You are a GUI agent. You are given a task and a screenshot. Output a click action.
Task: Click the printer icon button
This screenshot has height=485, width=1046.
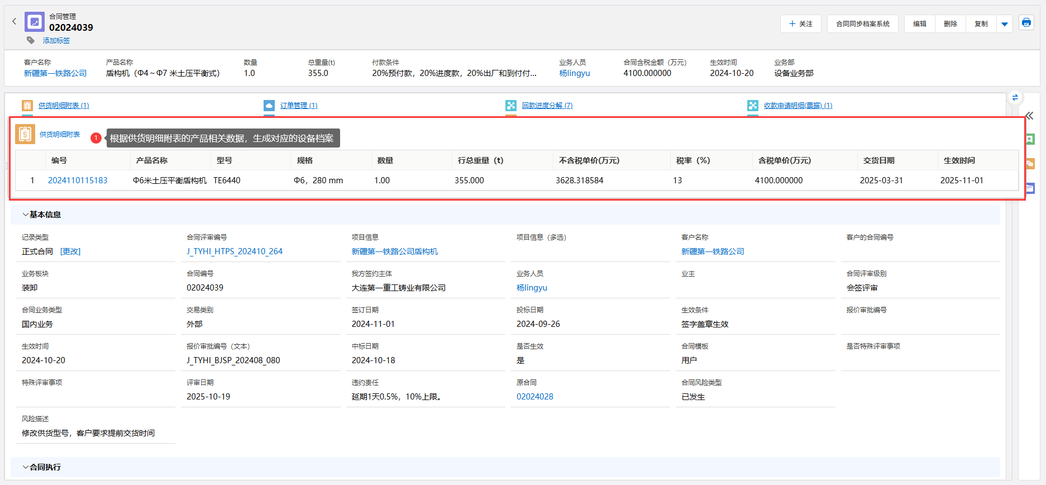click(x=1026, y=23)
